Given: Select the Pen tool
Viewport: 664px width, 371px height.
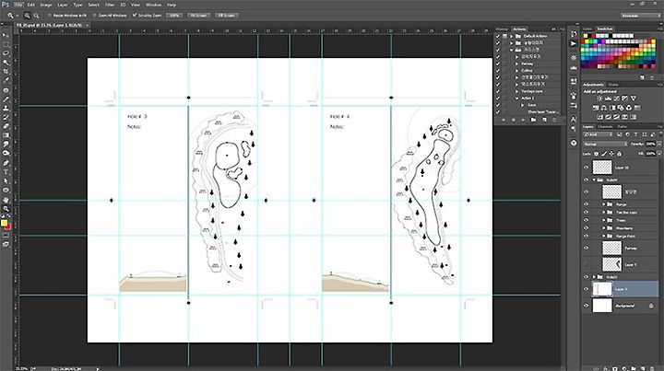Looking at the screenshot, I should tap(6, 163).
